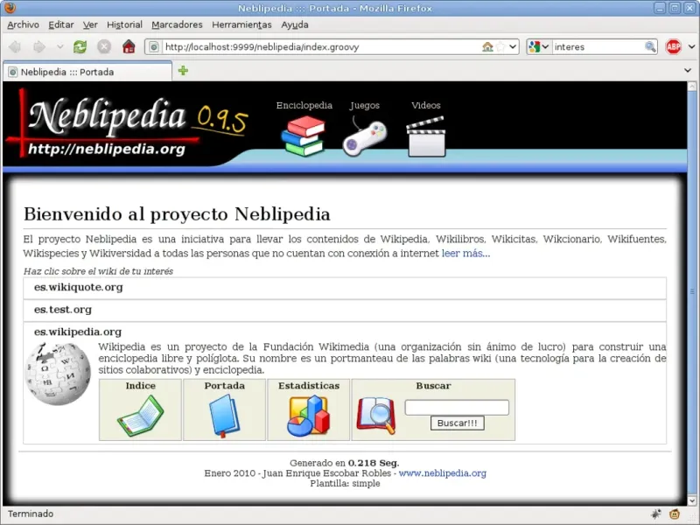
Task: Open the Ver menu
Action: (x=90, y=24)
